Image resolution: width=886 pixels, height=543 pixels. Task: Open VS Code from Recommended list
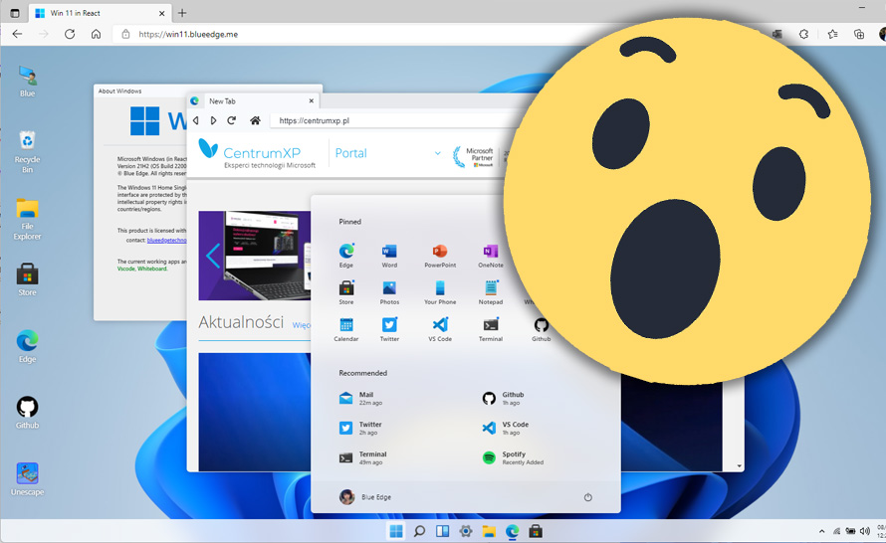click(x=505, y=429)
